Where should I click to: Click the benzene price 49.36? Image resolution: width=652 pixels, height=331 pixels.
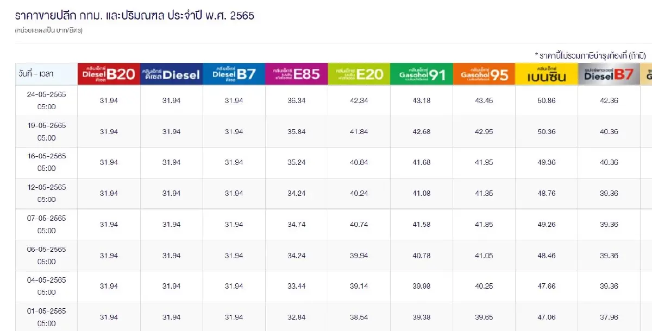click(547, 162)
